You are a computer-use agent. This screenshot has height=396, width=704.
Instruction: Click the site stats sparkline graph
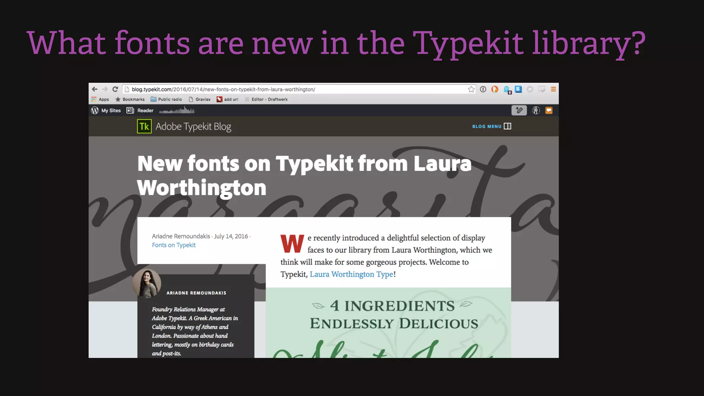tap(177, 110)
